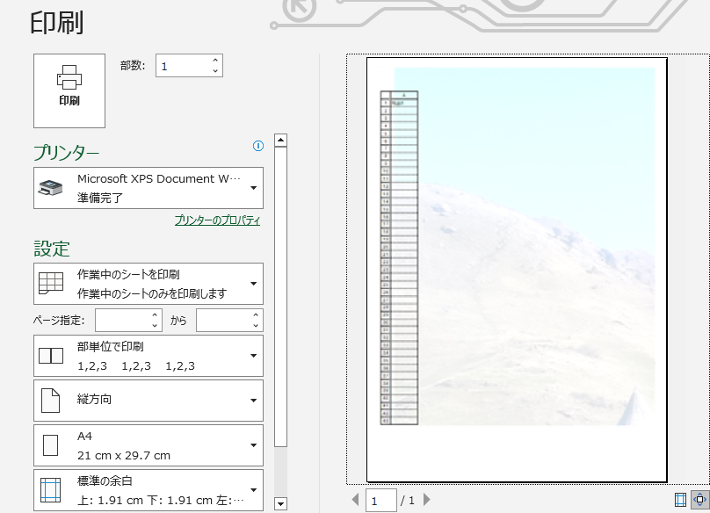Go to next preview page arrow
The width and height of the screenshot is (710, 513).
coord(427,500)
